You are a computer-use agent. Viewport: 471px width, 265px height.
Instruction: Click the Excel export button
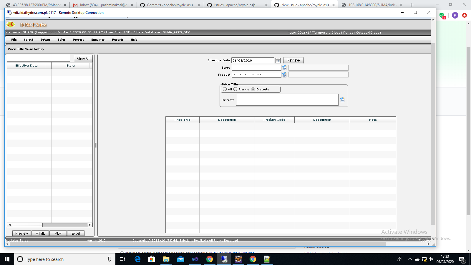tap(76, 233)
